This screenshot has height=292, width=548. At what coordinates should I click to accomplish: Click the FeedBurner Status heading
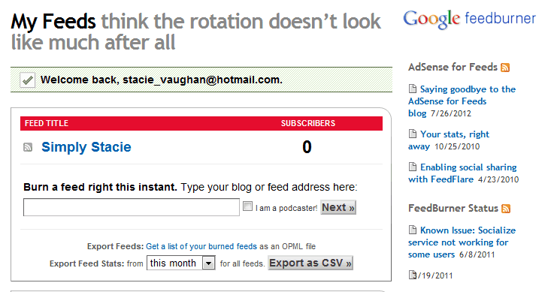pyautogui.click(x=453, y=208)
